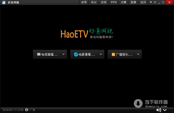Click the 广播音乐 radio music button
Image resolution: width=174 pixels, height=113 pixels.
[121, 54]
